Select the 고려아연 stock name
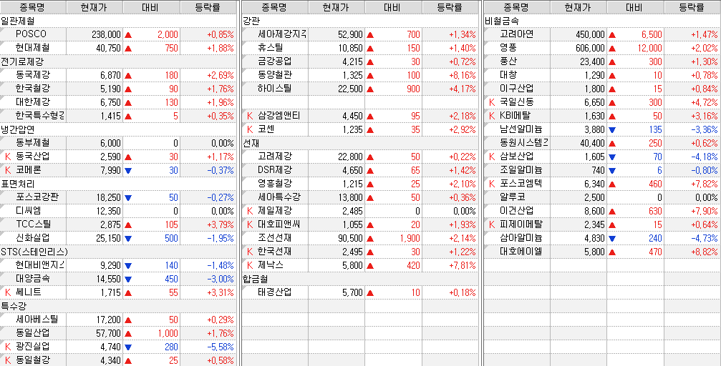Screen dimensions: 721x366 [516, 34]
